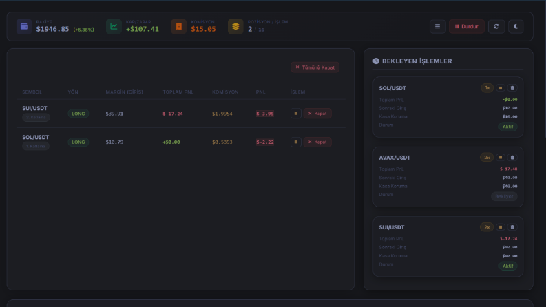Click Bekliyor status on AVAX/USDT card

tap(504, 196)
